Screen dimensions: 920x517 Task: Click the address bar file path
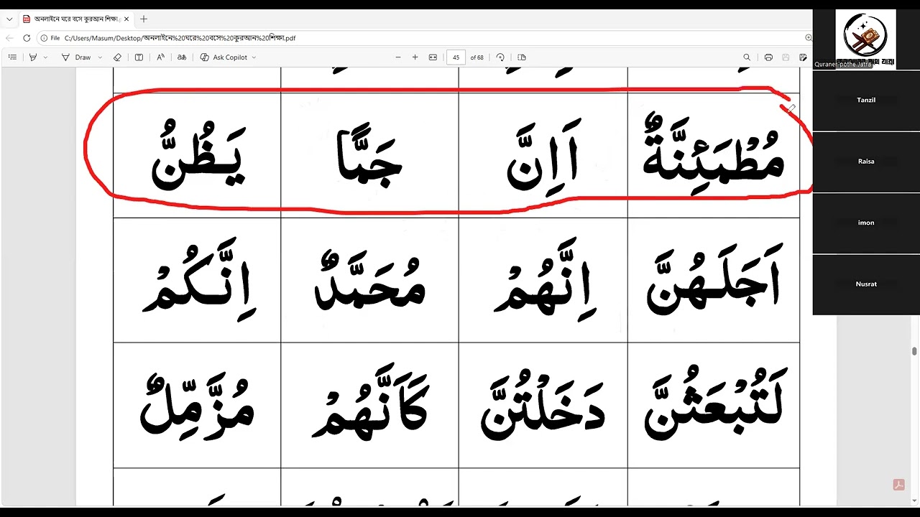[x=180, y=38]
